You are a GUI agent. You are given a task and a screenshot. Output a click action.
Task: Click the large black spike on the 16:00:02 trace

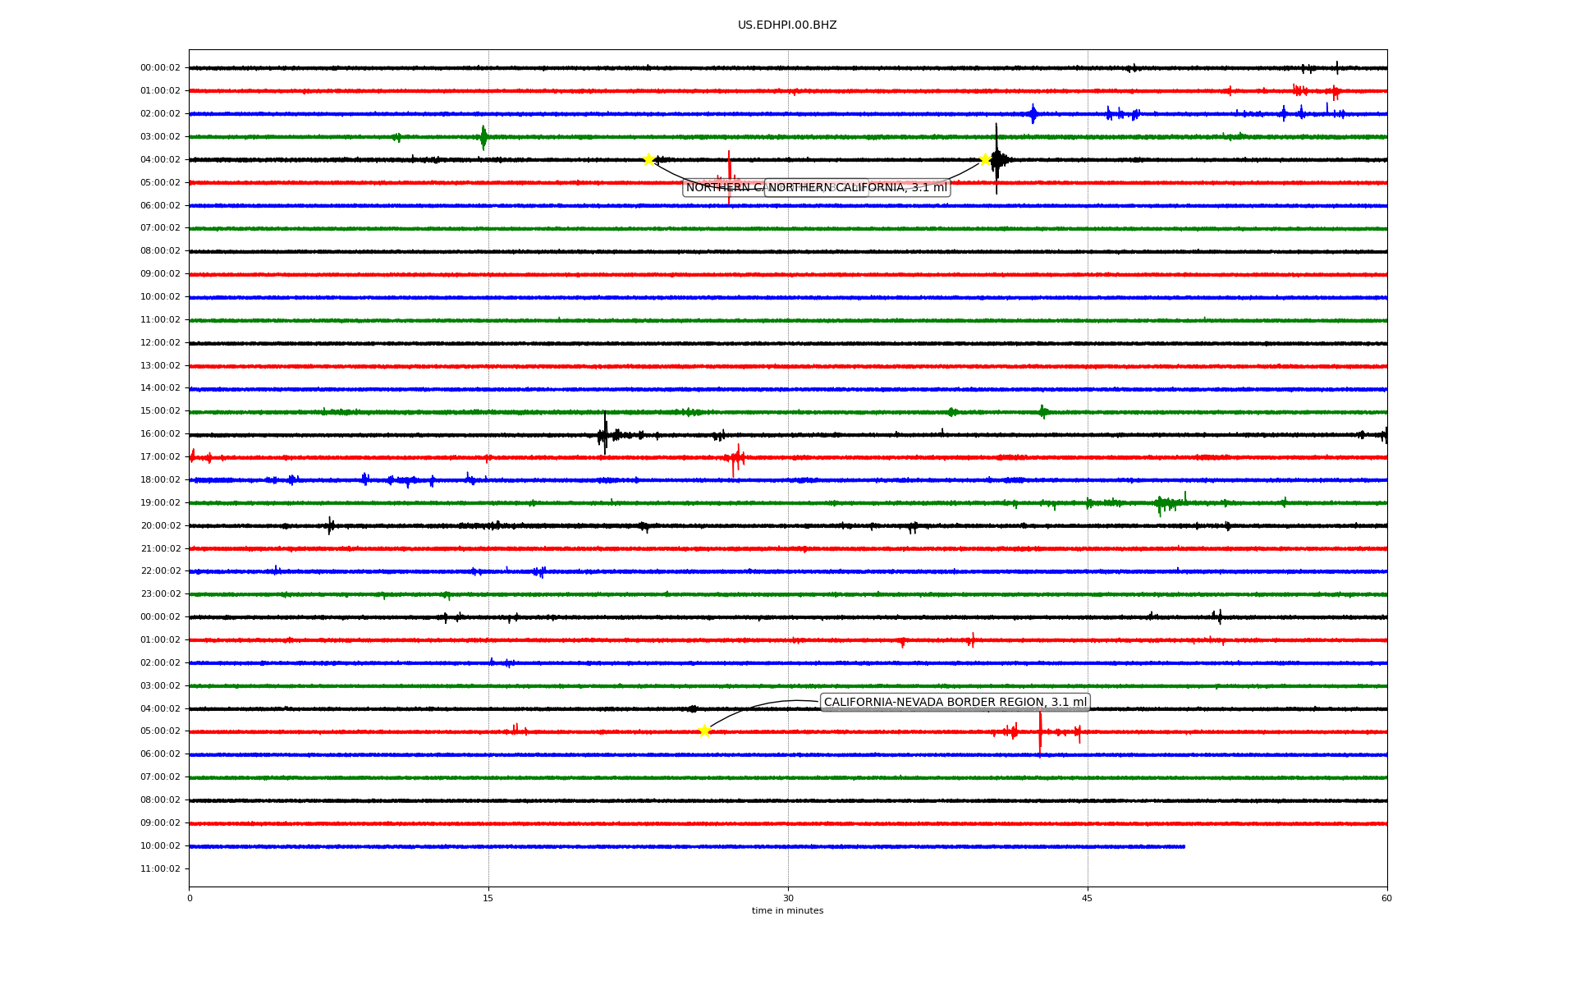[x=605, y=433]
